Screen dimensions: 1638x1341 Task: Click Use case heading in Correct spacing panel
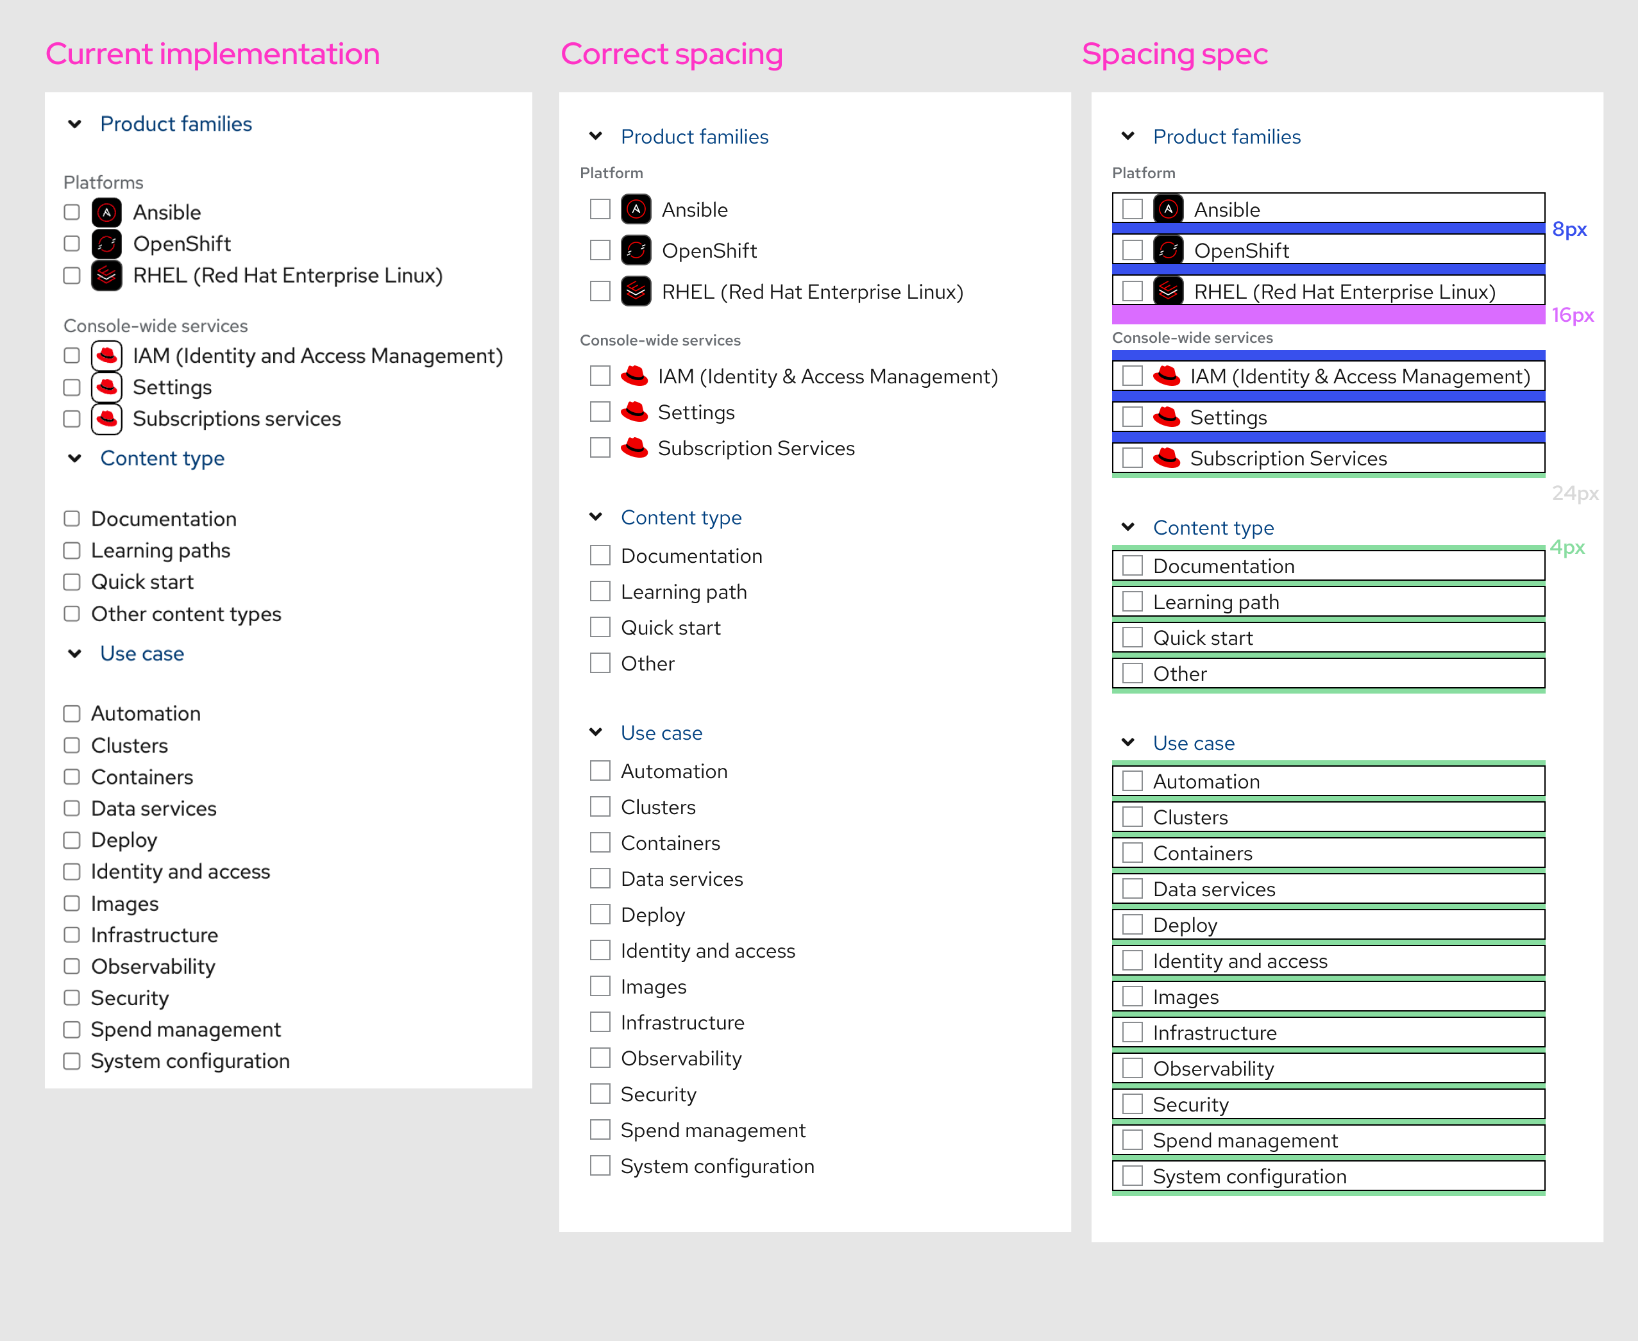[x=661, y=732]
